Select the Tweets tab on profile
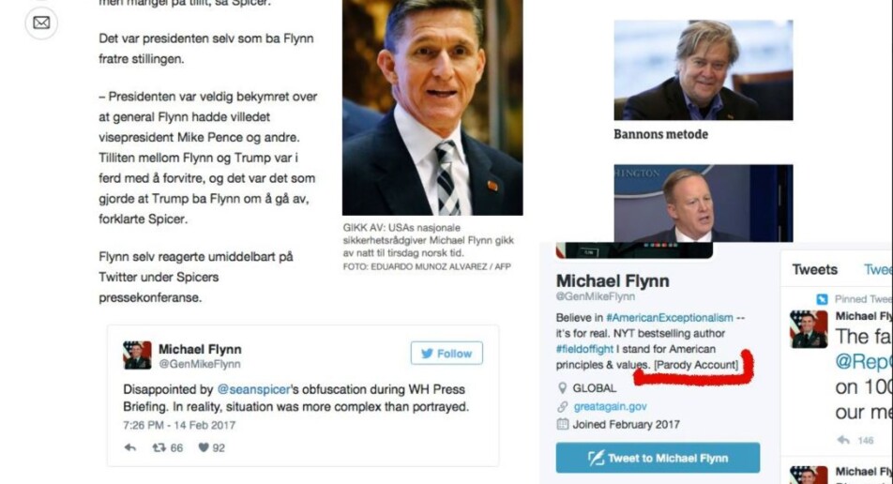This screenshot has width=893, height=484. (x=814, y=269)
